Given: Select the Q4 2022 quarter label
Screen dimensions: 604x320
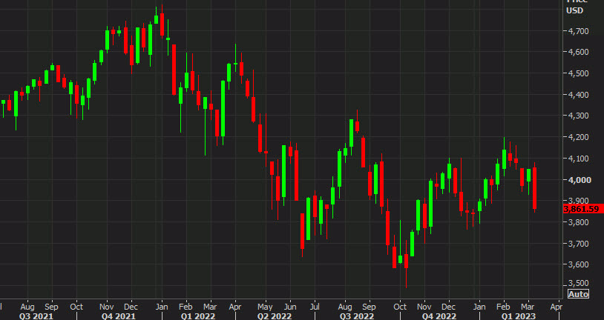Looking at the screenshot, I should point(439,316).
